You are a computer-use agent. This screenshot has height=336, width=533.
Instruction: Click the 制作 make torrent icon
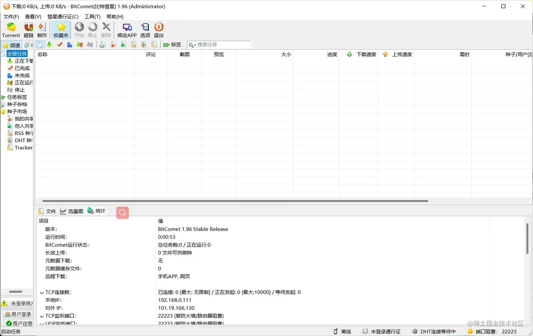(x=42, y=30)
